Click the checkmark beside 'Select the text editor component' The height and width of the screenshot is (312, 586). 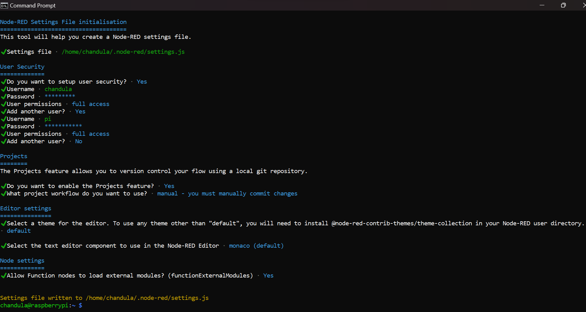[x=3, y=245]
